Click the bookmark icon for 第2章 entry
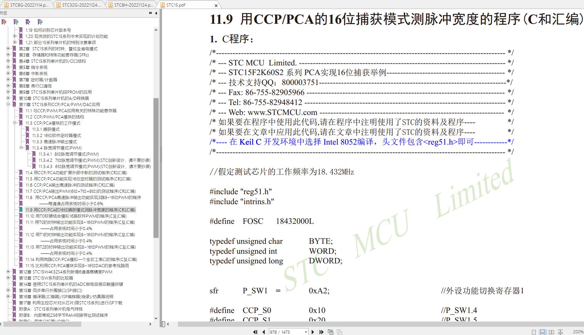 pos(14,49)
